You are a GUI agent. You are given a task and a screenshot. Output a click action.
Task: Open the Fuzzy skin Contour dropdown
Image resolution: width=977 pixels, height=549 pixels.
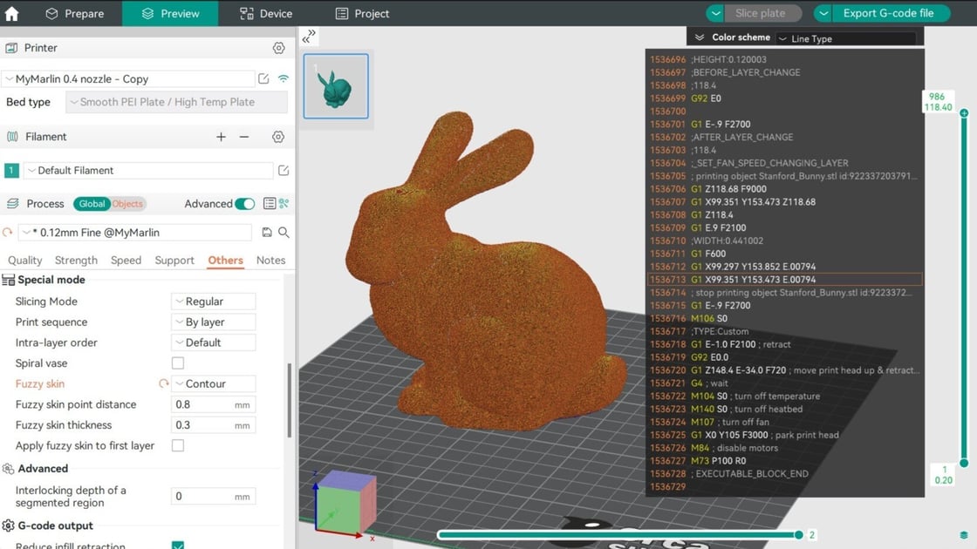(213, 383)
